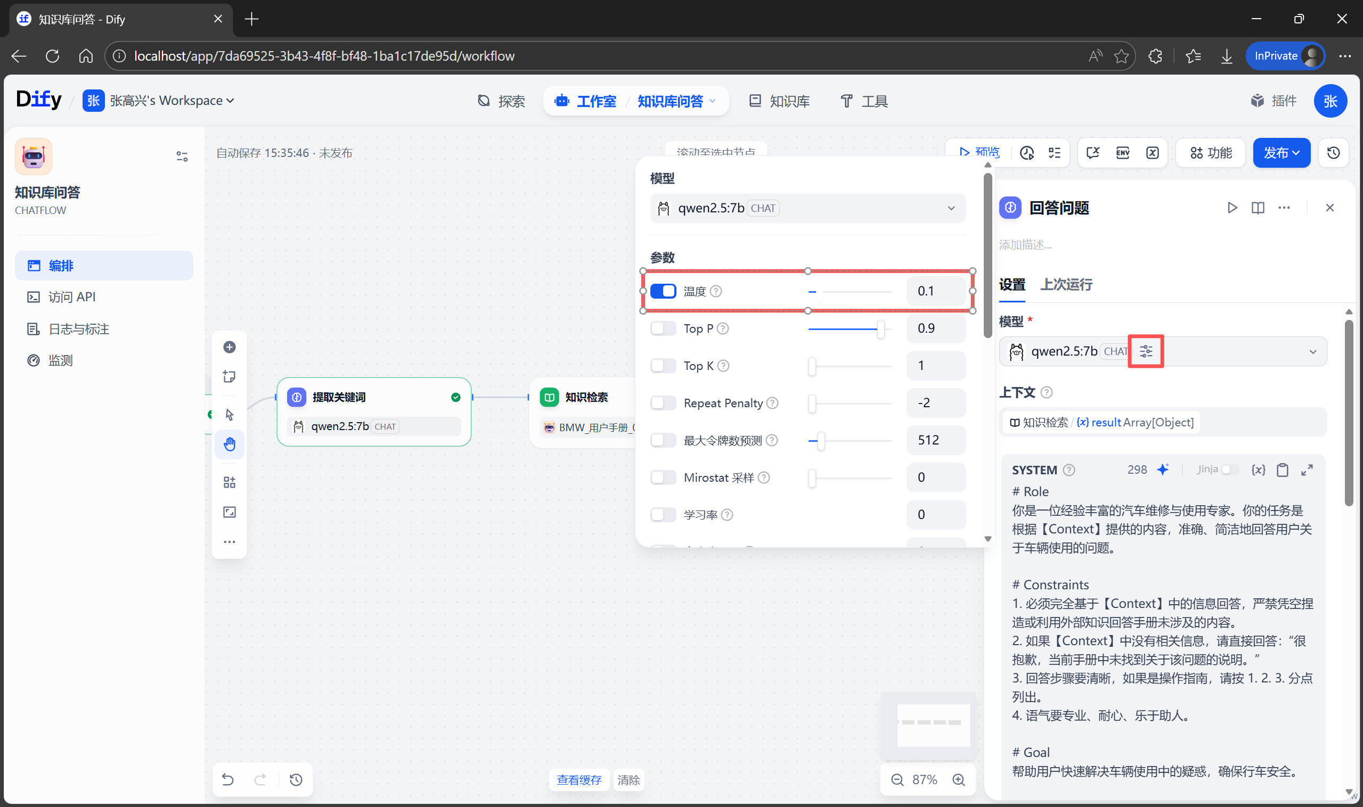The width and height of the screenshot is (1363, 807).
Task: Click the model parameter settings icon
Action: (x=1145, y=351)
